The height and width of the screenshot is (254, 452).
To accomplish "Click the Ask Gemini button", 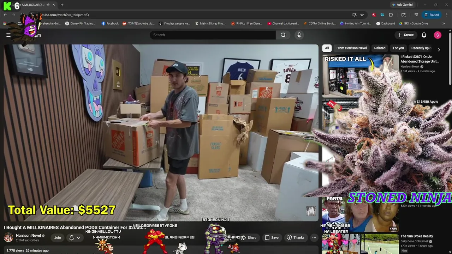I will pos(402,5).
